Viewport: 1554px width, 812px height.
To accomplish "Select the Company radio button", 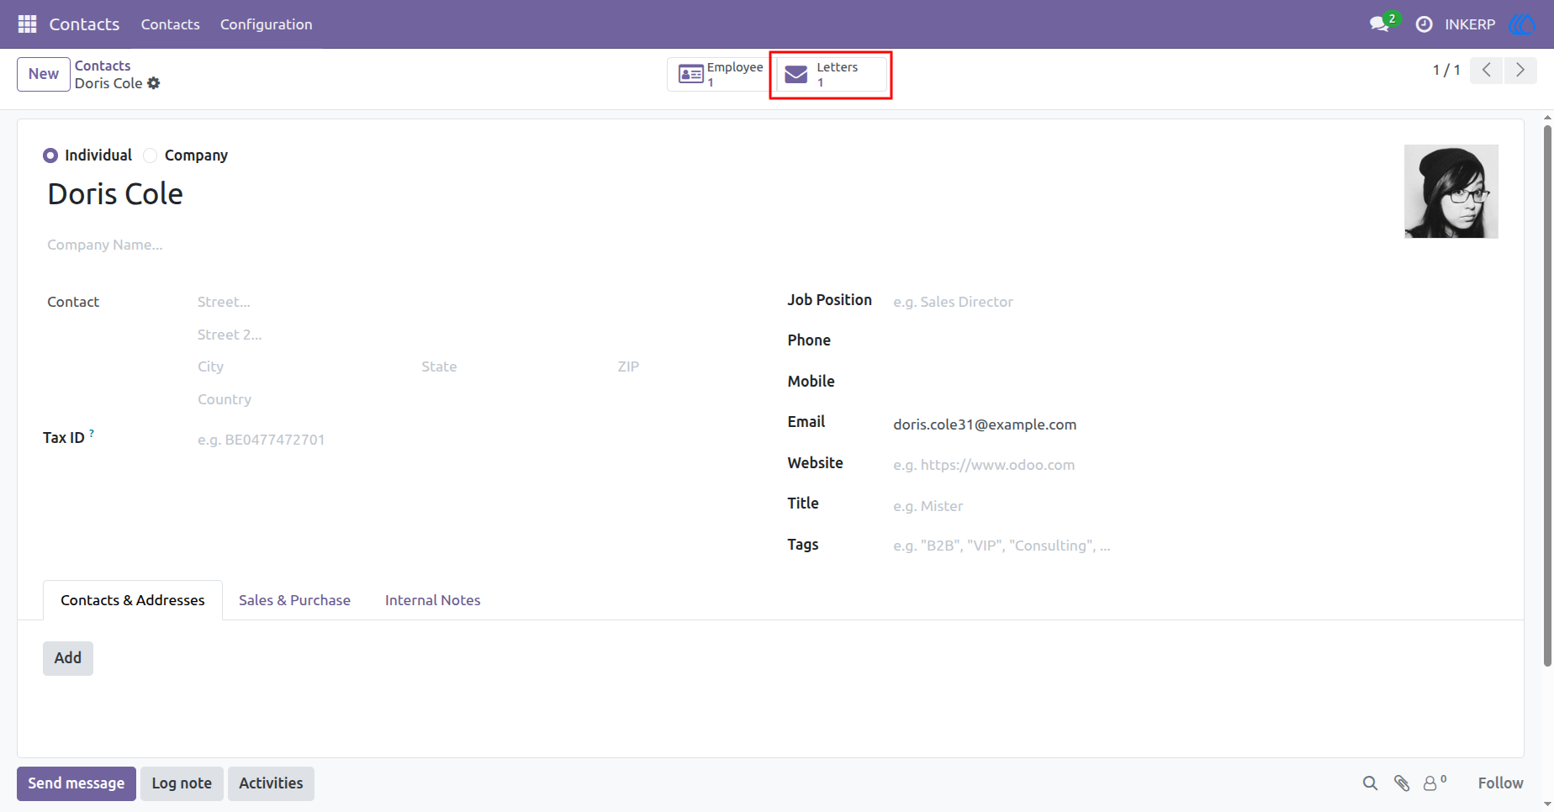I will [151, 156].
